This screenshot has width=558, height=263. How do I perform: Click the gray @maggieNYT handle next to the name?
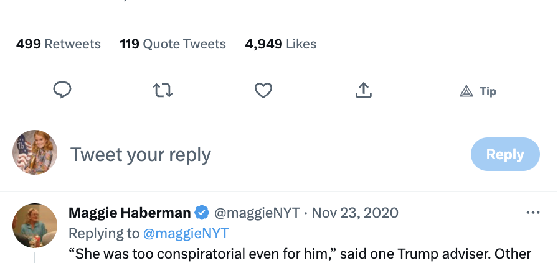(259, 213)
